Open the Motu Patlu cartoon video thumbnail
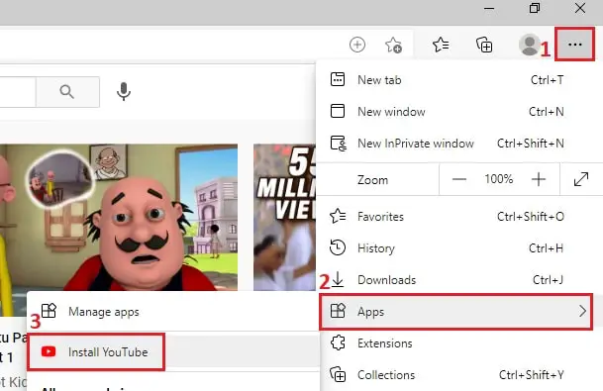Viewport: 603px width, 391px height. pyautogui.click(x=119, y=217)
